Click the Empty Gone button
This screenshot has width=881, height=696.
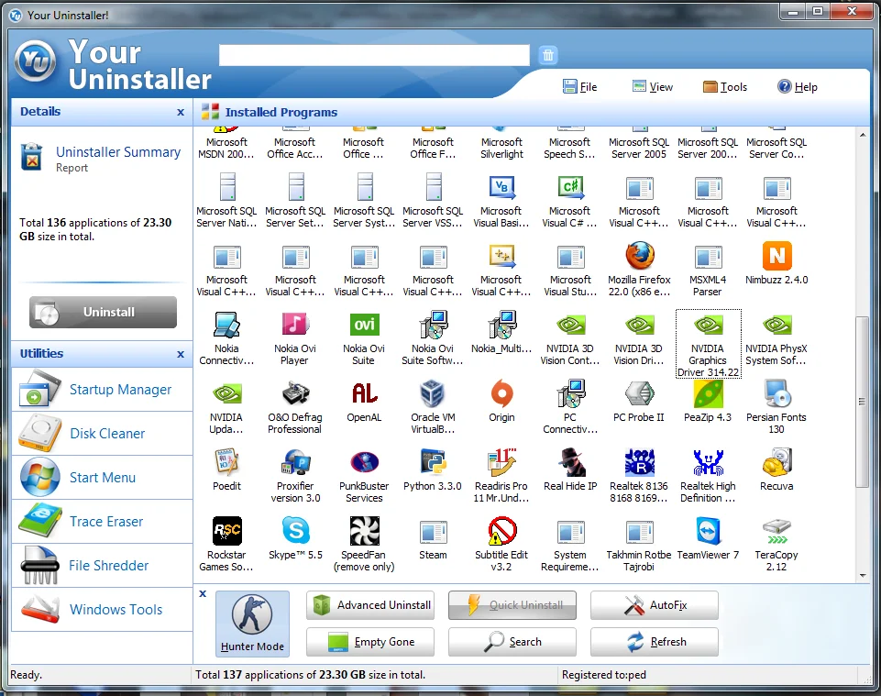pyautogui.click(x=370, y=642)
